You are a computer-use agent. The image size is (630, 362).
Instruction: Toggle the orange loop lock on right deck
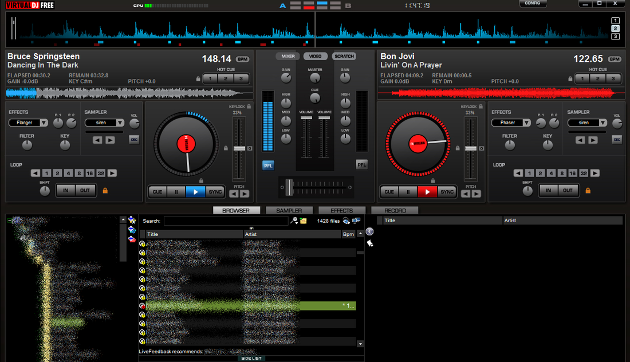588,190
